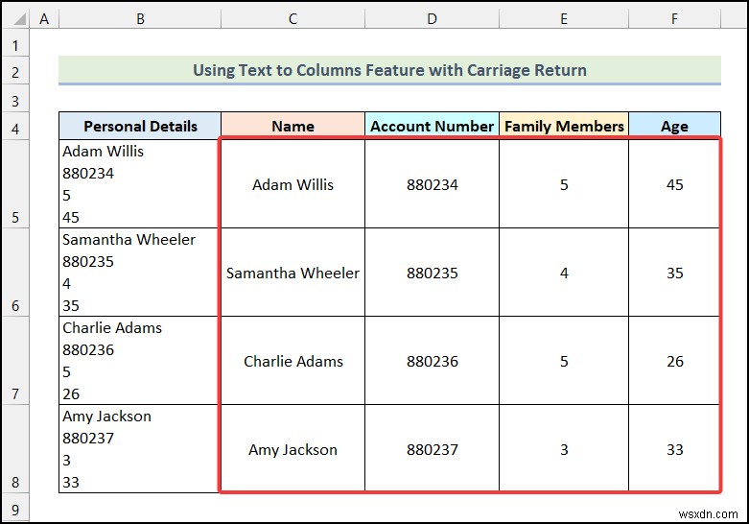The width and height of the screenshot is (749, 524).
Task: Select Age cell showing 35
Action: [674, 273]
